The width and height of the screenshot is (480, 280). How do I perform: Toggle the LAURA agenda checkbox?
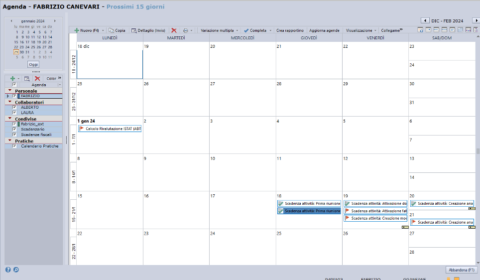(14, 113)
